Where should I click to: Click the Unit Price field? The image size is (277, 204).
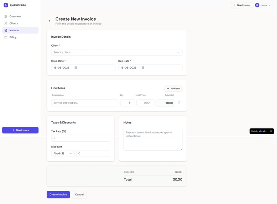(145, 103)
